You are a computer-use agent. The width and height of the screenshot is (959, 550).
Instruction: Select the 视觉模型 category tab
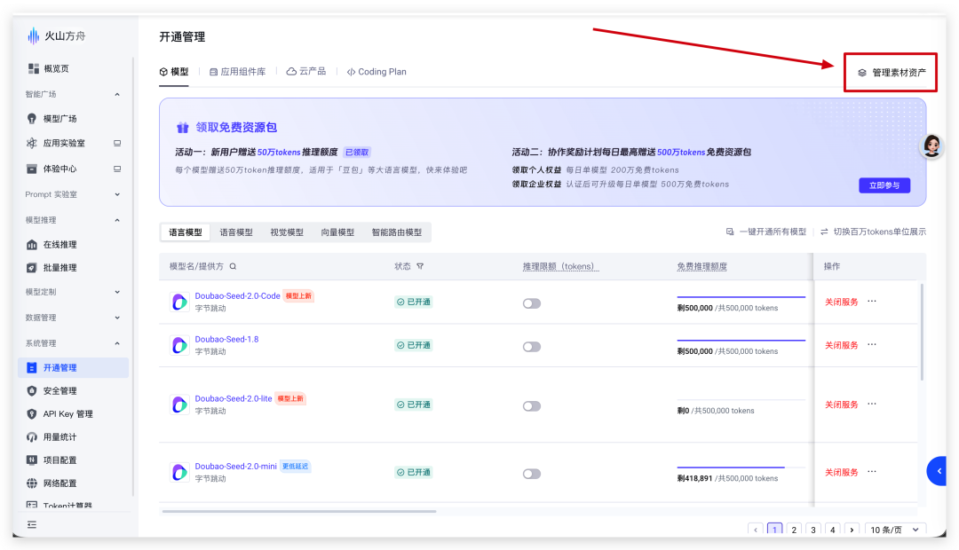(x=287, y=232)
